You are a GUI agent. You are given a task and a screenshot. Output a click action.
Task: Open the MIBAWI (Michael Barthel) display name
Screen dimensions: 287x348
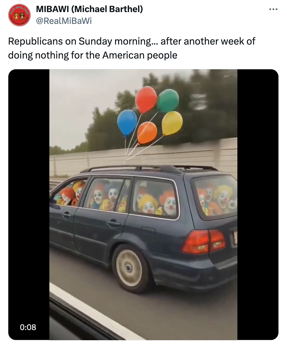pos(89,9)
